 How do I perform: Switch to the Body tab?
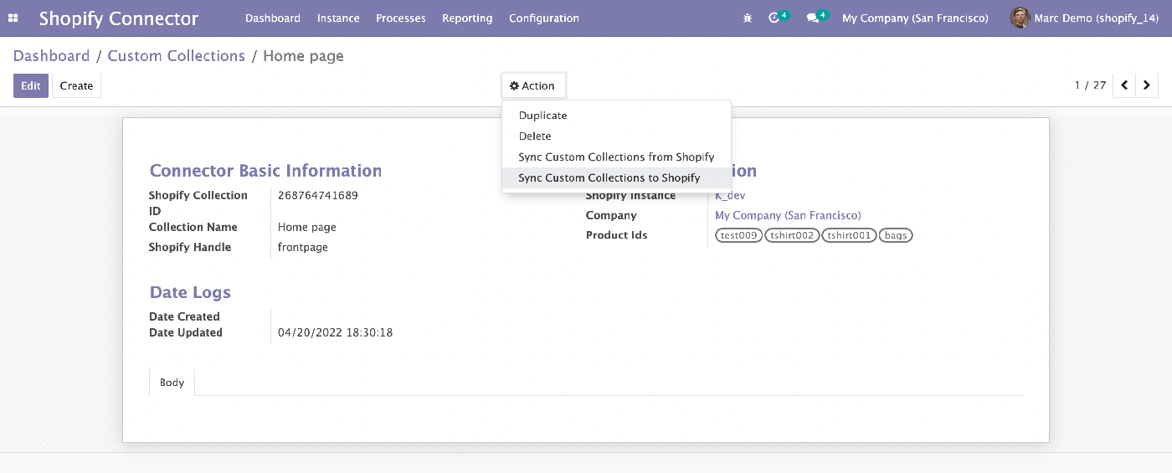pyautogui.click(x=172, y=383)
